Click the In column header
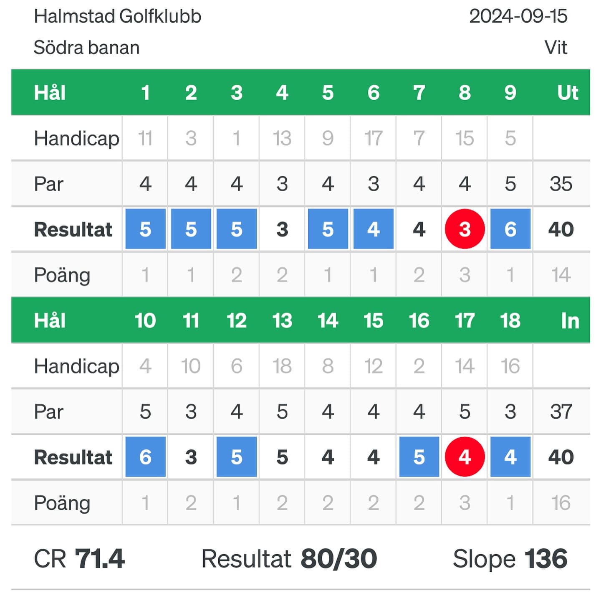Image resolution: width=601 pixels, height=601 pixels. (x=570, y=321)
